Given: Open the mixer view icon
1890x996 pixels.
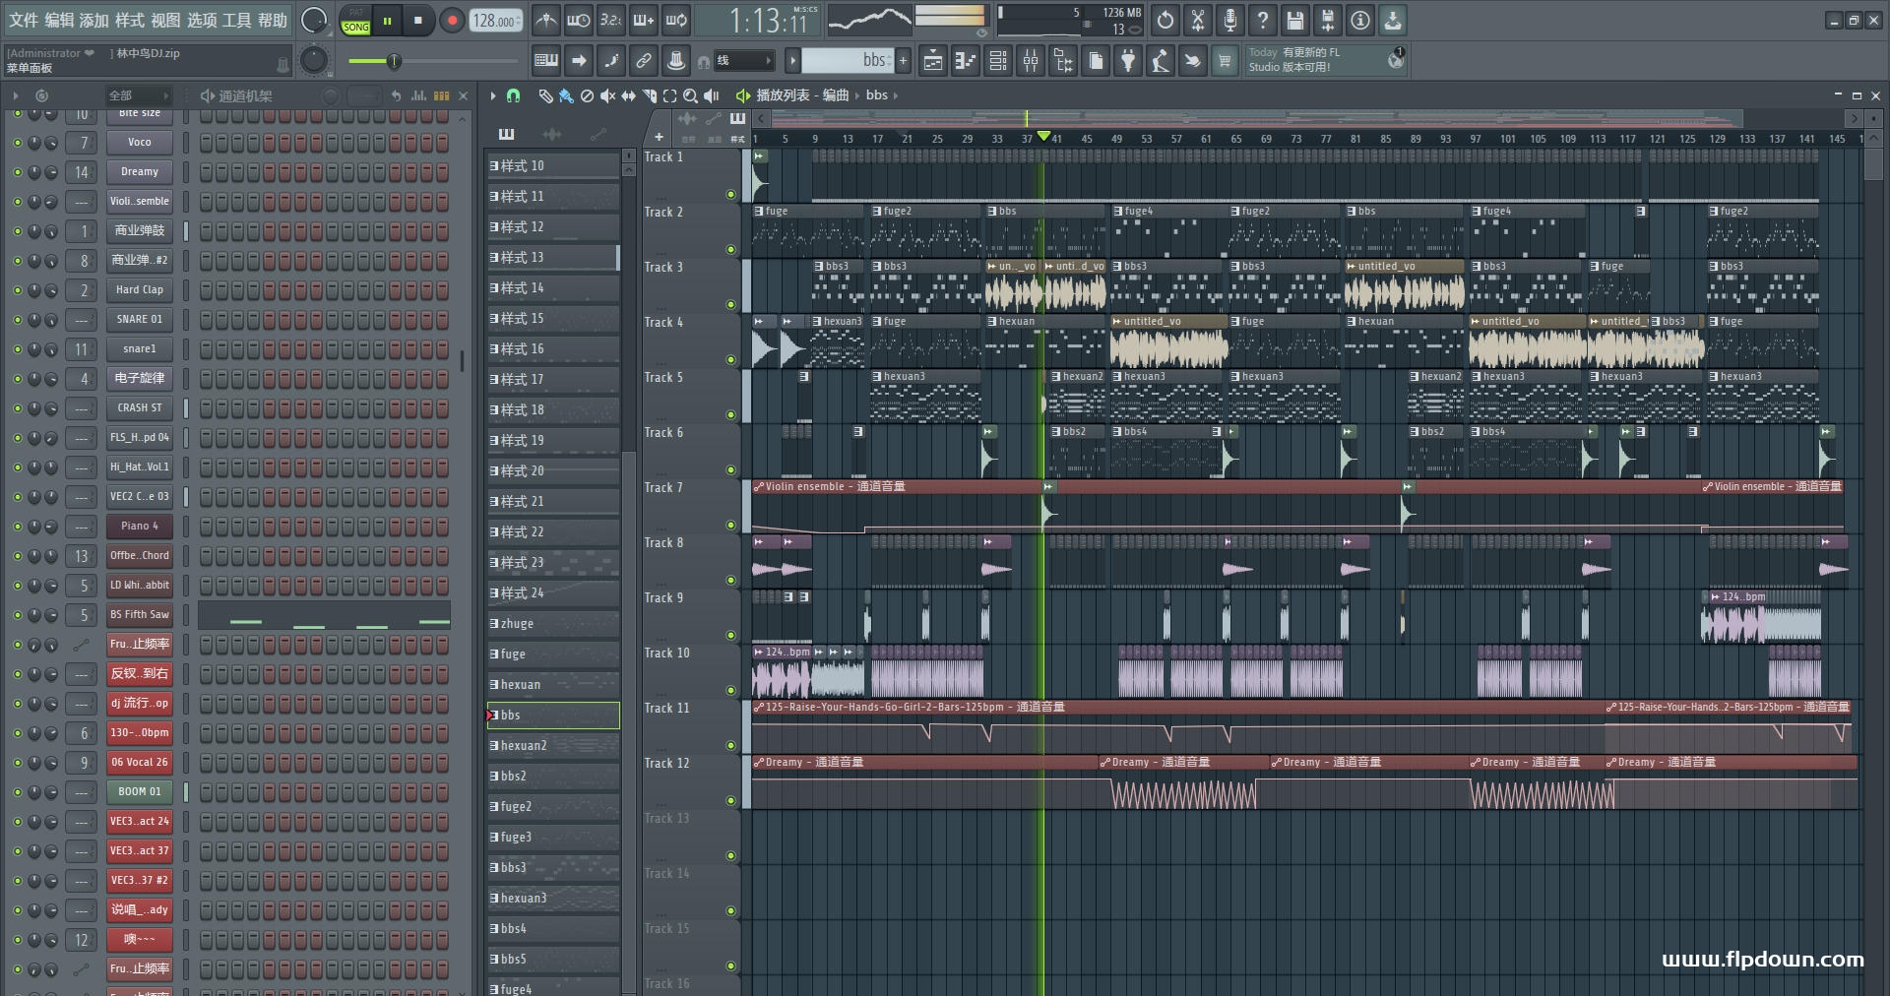Looking at the screenshot, I should tap(1031, 61).
